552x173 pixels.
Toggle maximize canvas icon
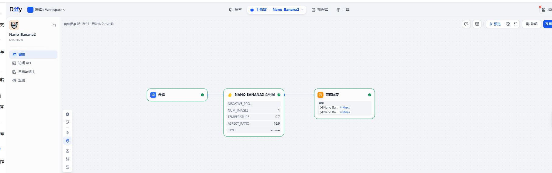pyautogui.click(x=68, y=167)
